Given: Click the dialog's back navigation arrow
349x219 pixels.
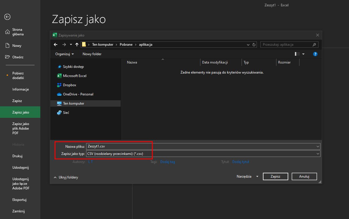Looking at the screenshot, I should click(56, 45).
